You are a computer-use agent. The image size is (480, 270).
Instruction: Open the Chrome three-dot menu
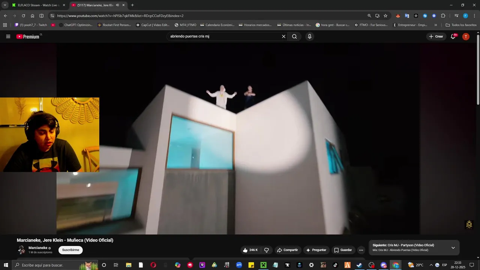click(474, 16)
